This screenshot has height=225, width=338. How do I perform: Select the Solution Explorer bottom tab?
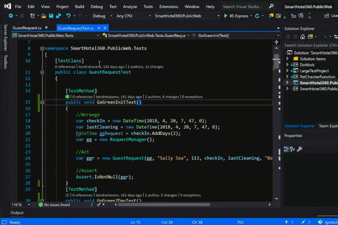point(300,126)
